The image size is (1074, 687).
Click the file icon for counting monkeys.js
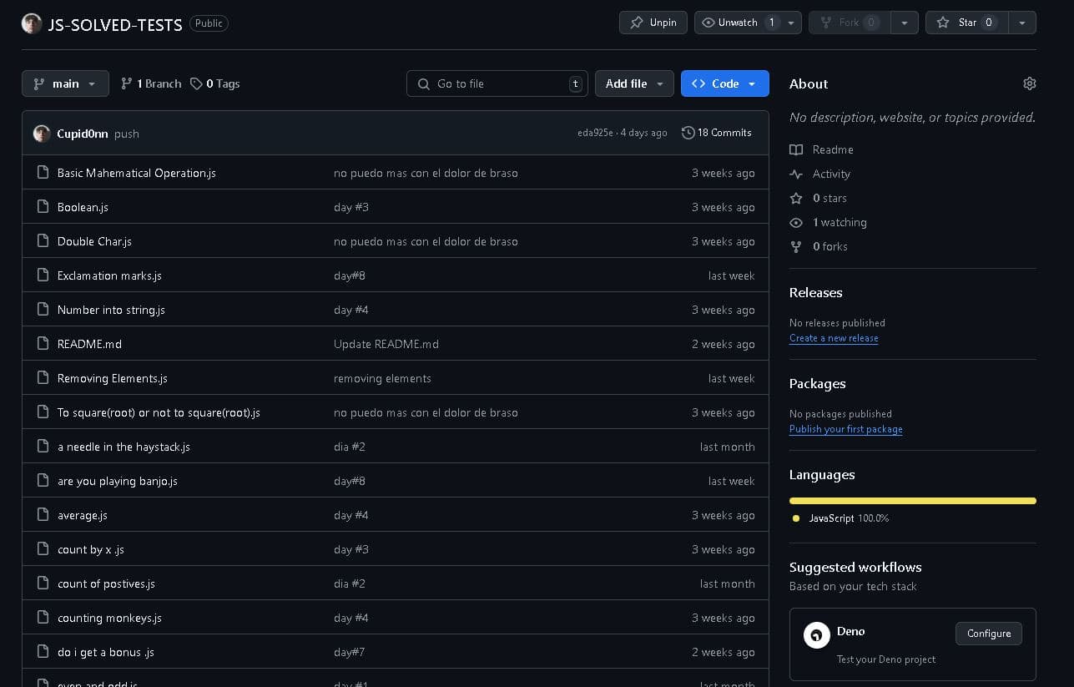coord(43,618)
